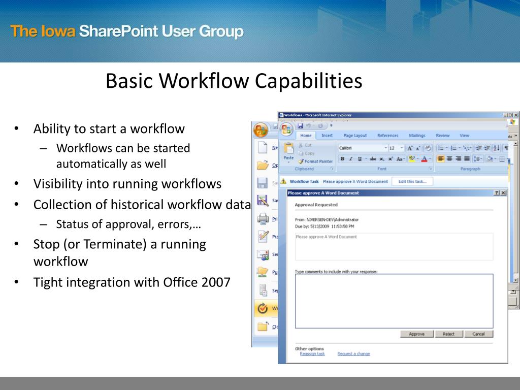Viewport: 520px width, 390px height.
Task: Open the Font dialog launcher
Action: point(430,169)
